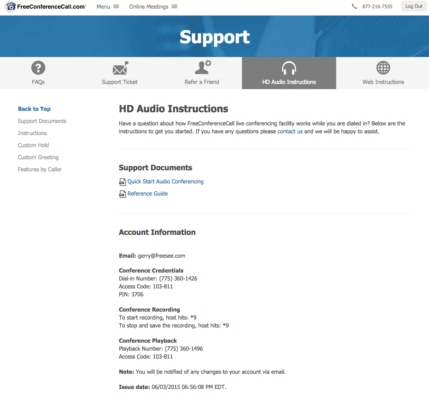This screenshot has width=429, height=409.
Task: Click the Conference Recording subheading
Action: click(x=149, y=310)
